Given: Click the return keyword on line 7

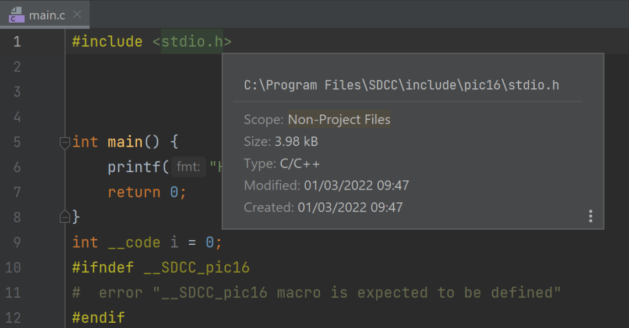Looking at the screenshot, I should 134,192.
